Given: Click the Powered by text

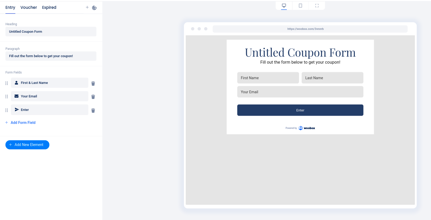Looking at the screenshot, I should pyautogui.click(x=291, y=128).
